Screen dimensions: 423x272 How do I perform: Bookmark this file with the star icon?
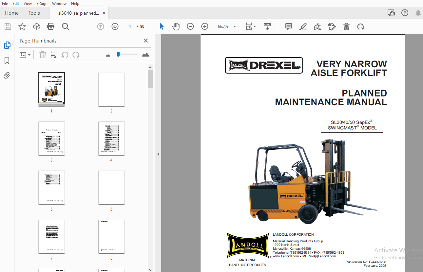click(22, 26)
